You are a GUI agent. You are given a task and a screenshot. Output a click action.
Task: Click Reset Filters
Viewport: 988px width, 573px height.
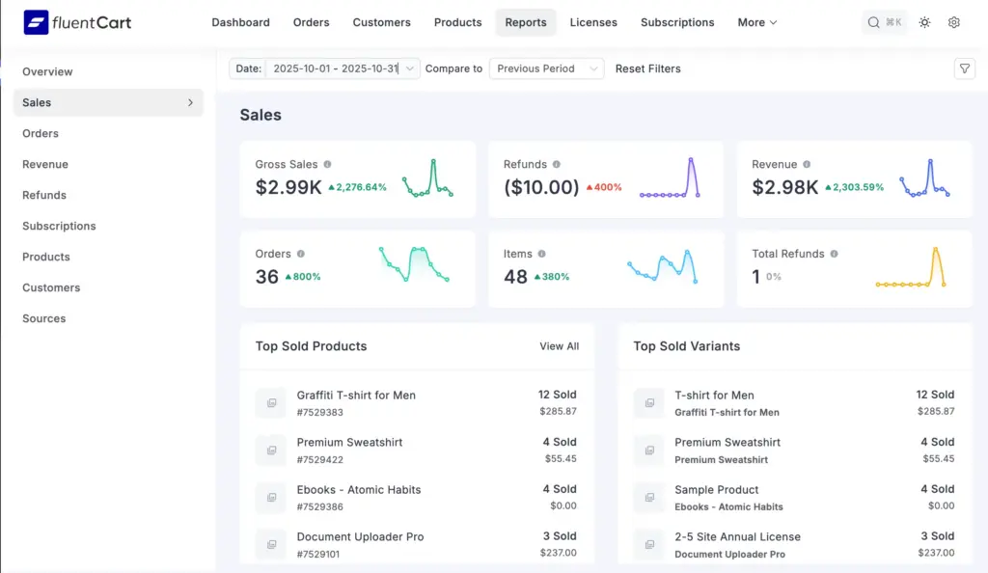coord(648,68)
